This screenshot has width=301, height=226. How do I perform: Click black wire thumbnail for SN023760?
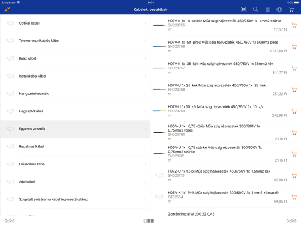click(x=159, y=133)
